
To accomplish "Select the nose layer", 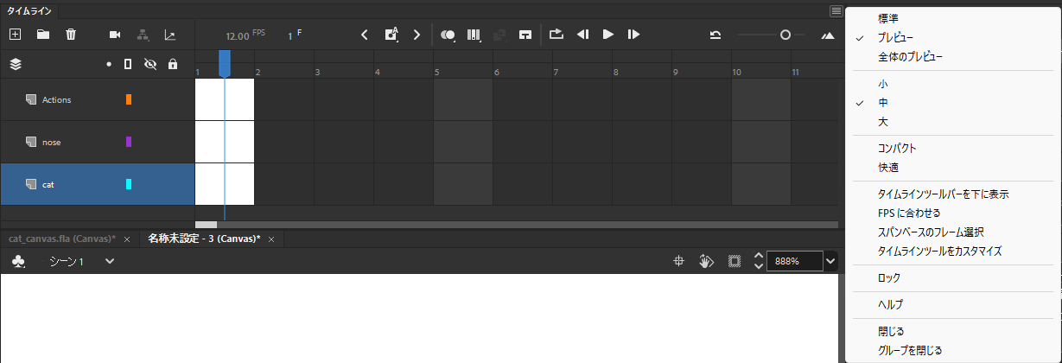I will 52,142.
